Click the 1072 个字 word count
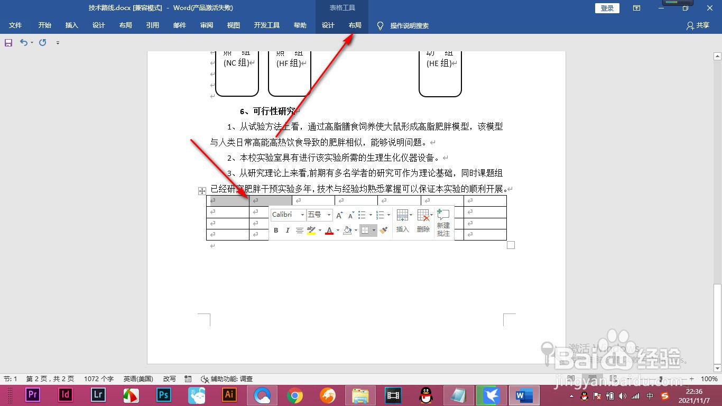 coord(99,379)
